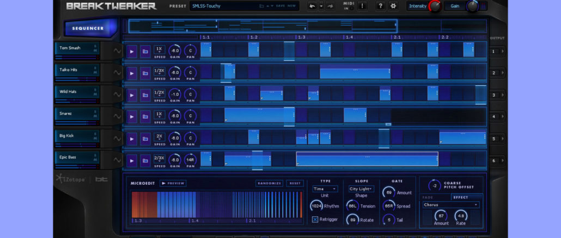561x238 pixels.
Task: Open pattern folder for Big Kick
Action: pos(145,139)
